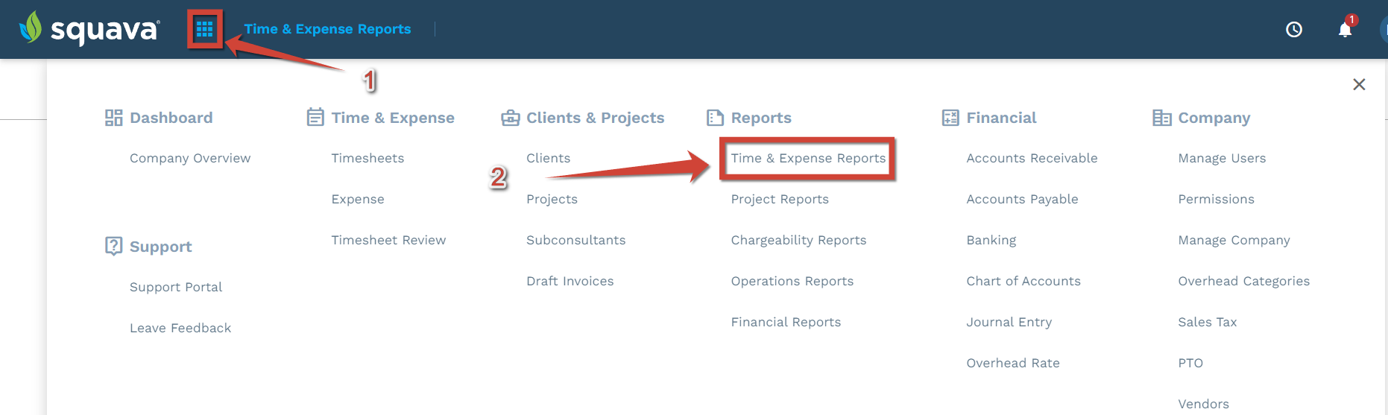Screen dimensions: 1388x415
Task: Click the clock timer icon
Action: pos(1294,29)
